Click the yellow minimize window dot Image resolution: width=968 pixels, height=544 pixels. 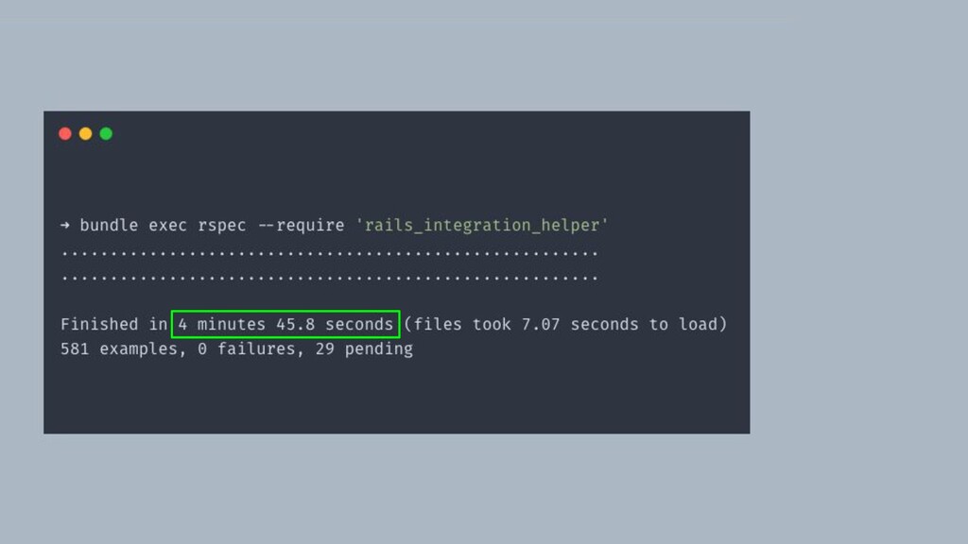point(85,134)
